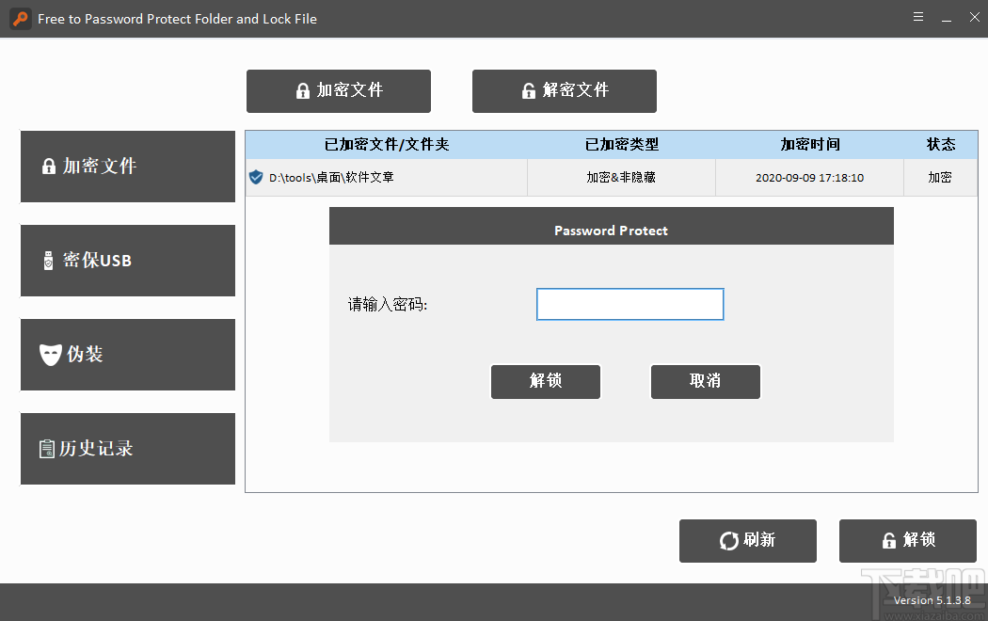Open 历史记录 using the history icon
Screen dimensions: 988x621
click(48, 449)
